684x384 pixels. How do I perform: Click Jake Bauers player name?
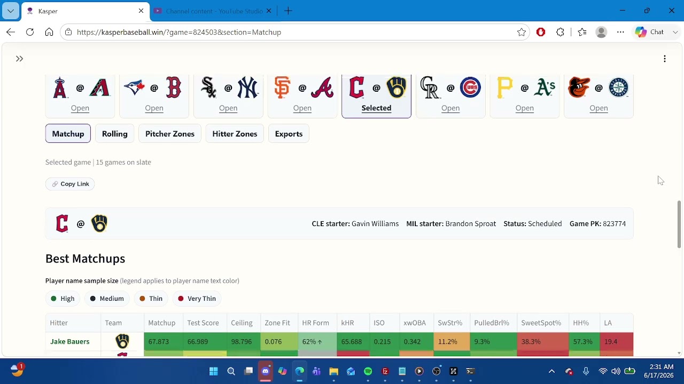pos(70,341)
